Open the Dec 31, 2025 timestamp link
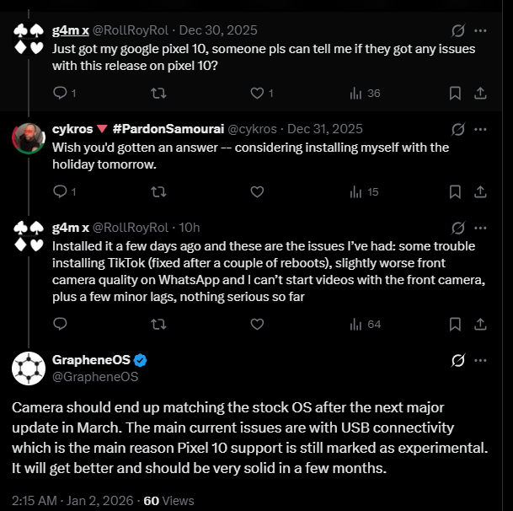513x511 pixels. pos(324,129)
